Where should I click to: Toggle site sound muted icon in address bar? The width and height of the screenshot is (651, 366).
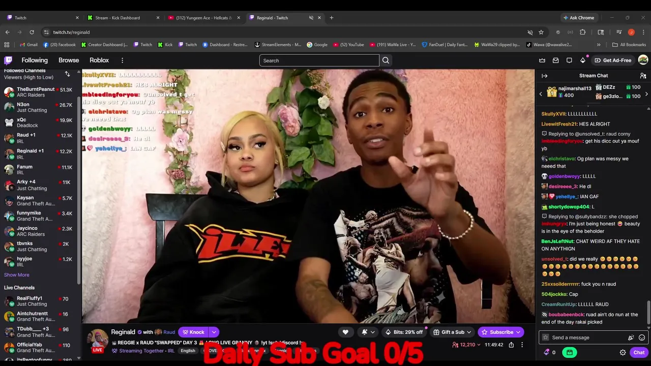pyautogui.click(x=530, y=32)
